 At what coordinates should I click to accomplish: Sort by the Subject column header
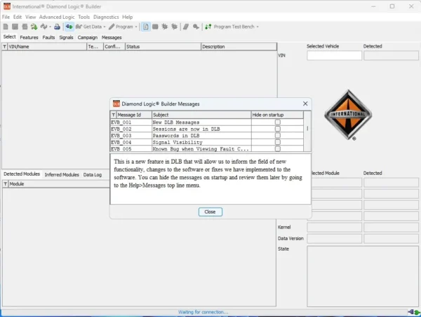click(201, 115)
